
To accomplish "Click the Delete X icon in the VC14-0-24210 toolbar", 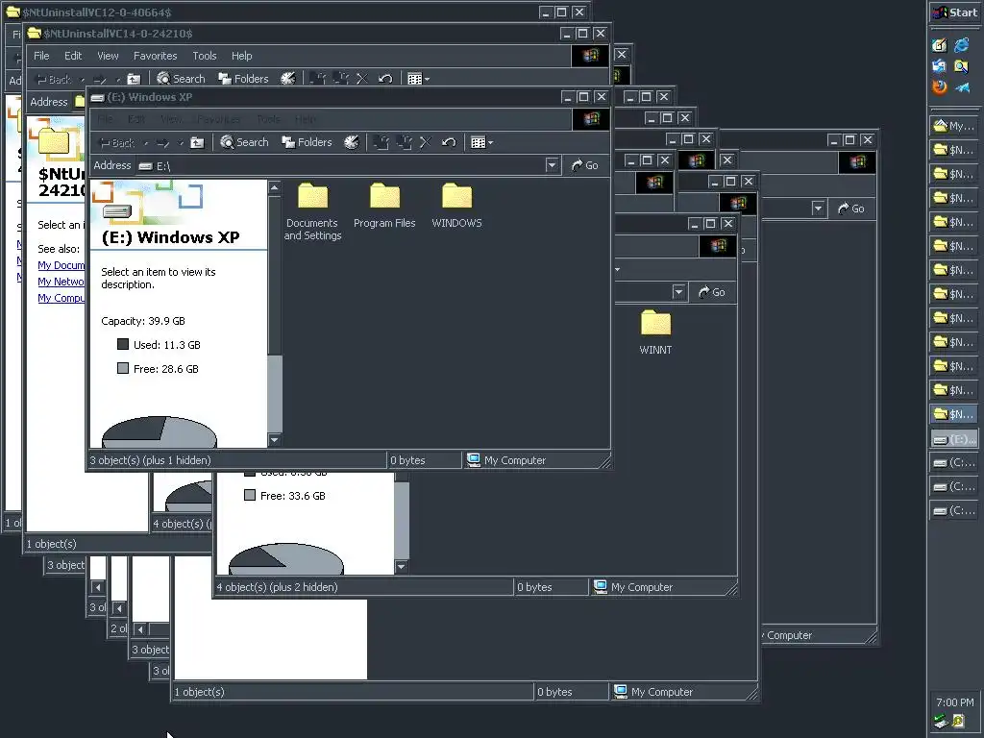I will coord(362,79).
